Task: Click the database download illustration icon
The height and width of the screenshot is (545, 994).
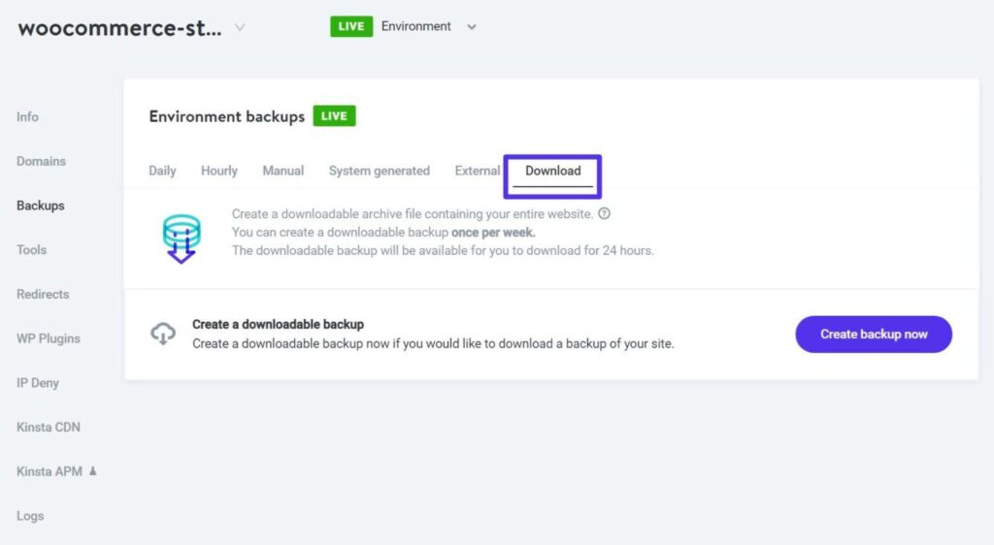Action: [182, 239]
